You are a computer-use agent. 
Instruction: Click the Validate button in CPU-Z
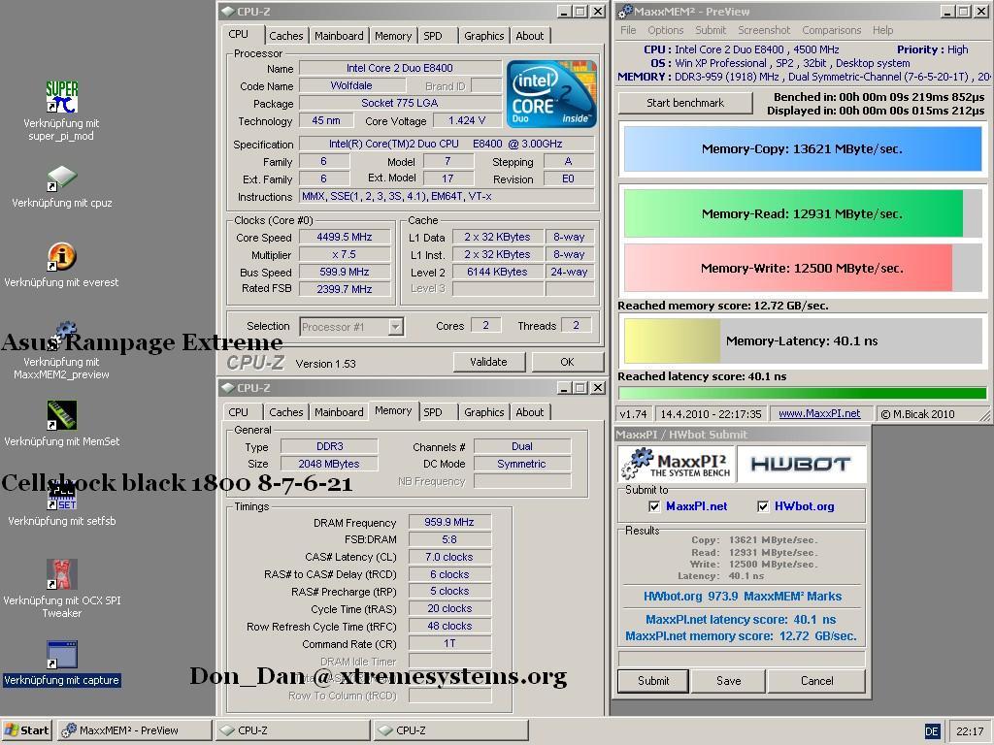point(489,362)
